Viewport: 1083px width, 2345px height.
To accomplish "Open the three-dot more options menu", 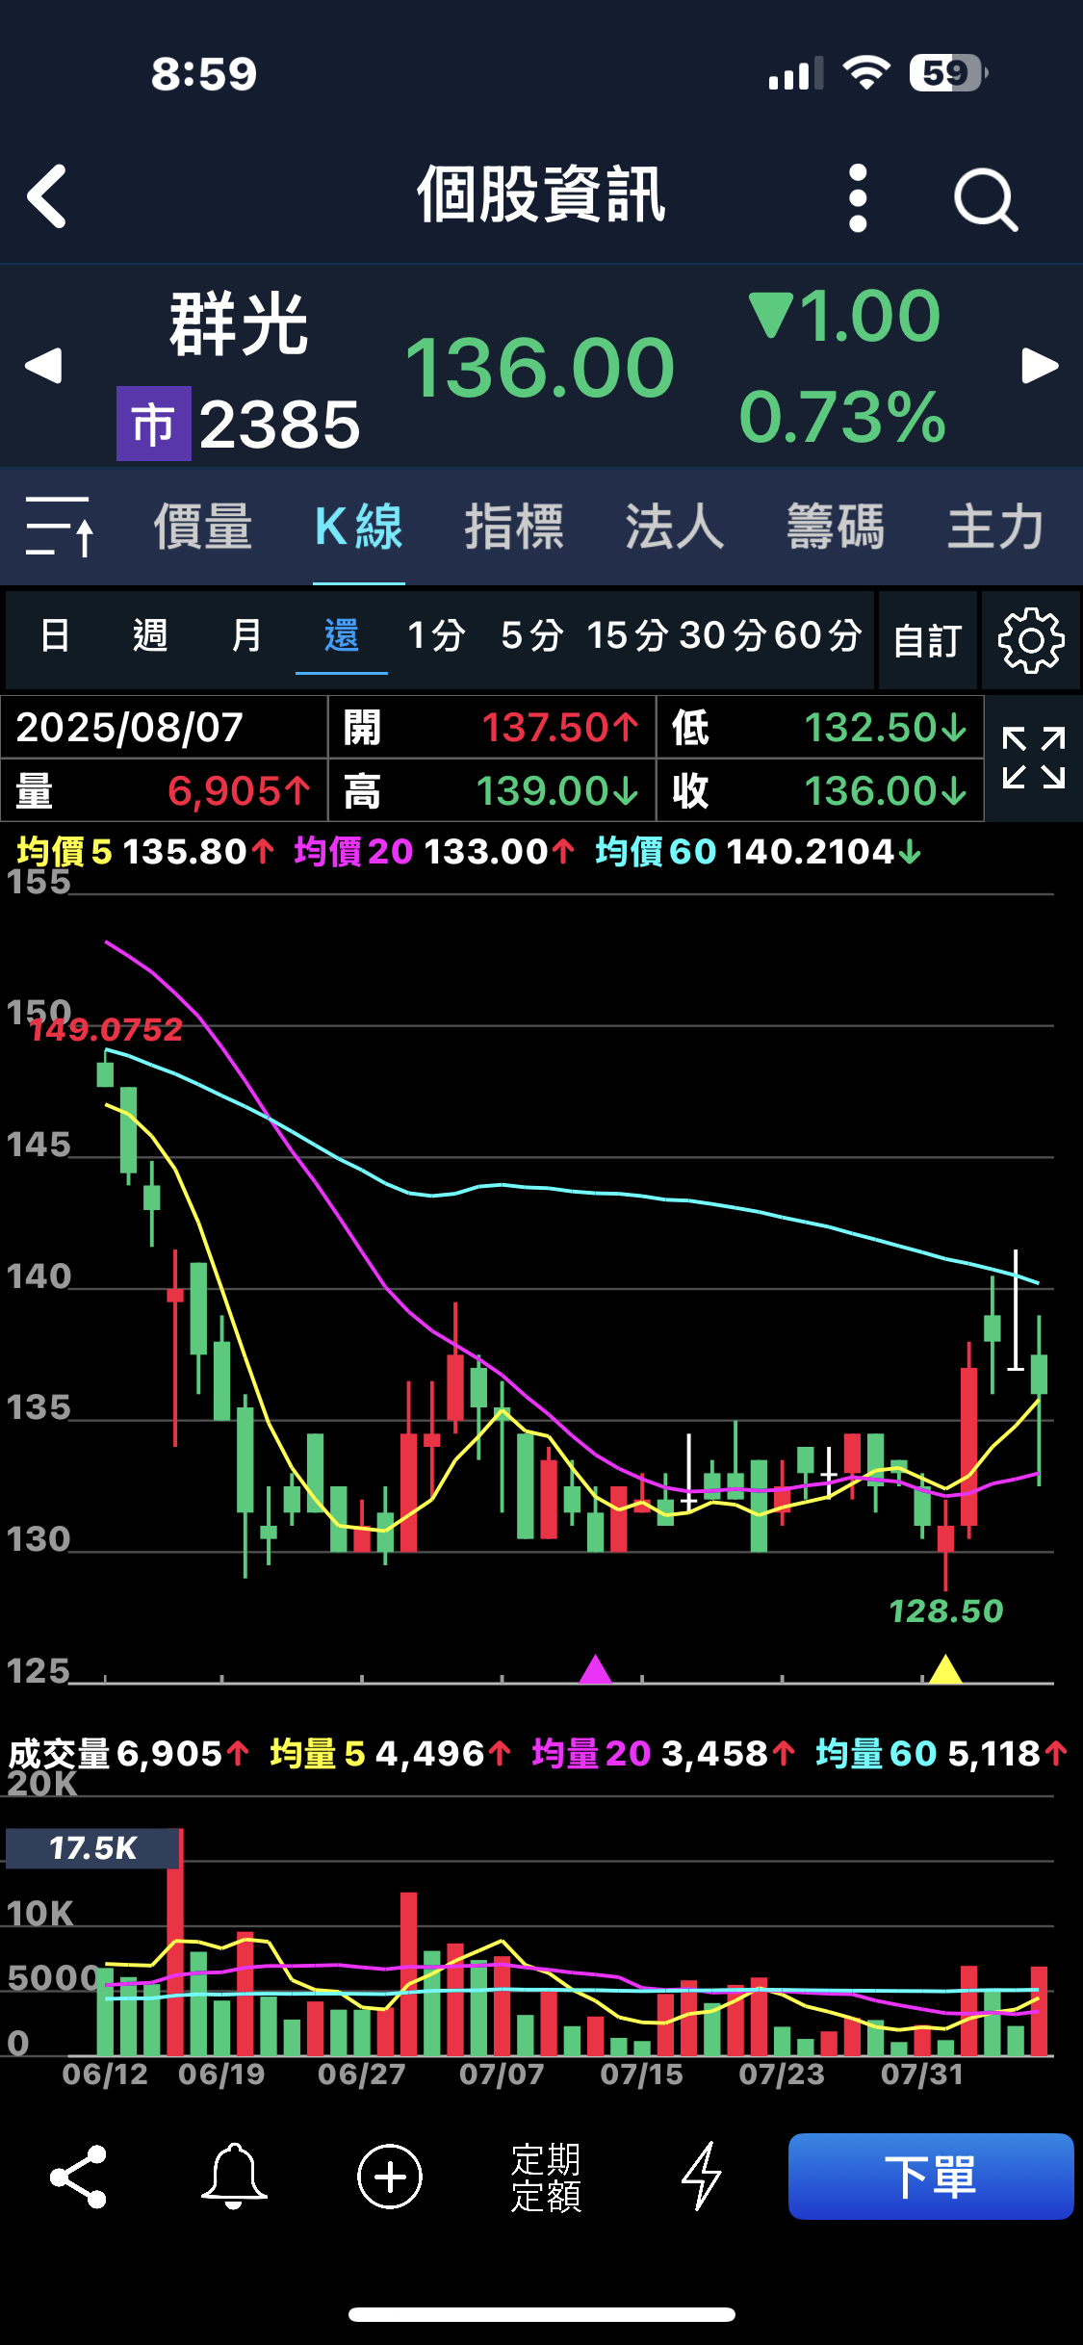I will pos(858,197).
